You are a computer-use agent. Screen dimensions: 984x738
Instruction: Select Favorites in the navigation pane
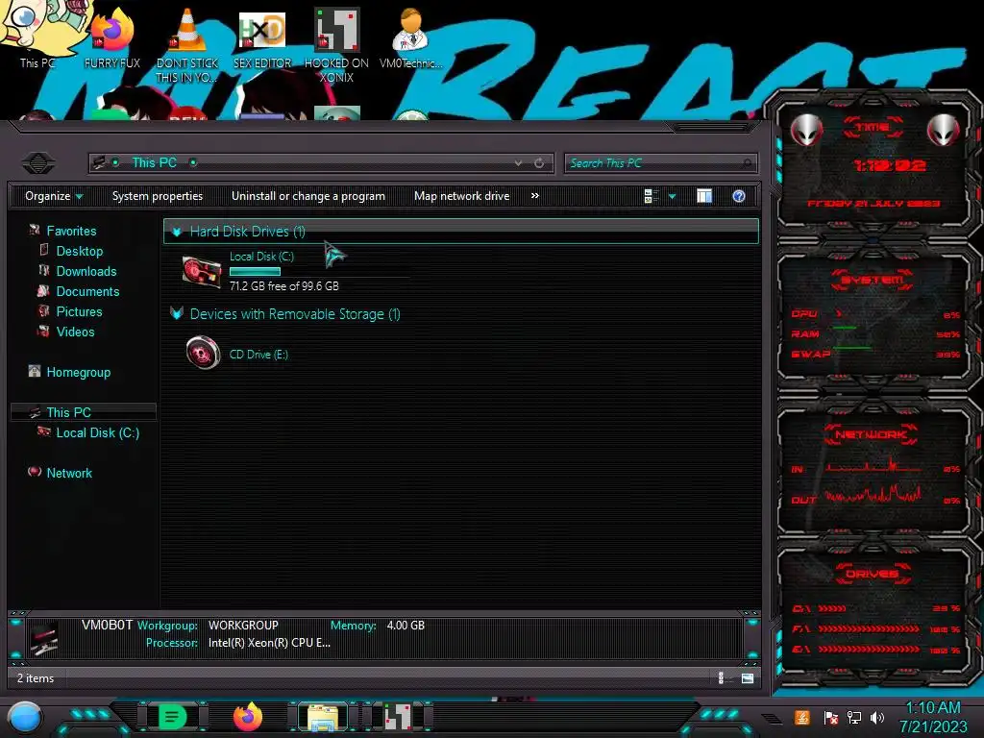point(71,231)
